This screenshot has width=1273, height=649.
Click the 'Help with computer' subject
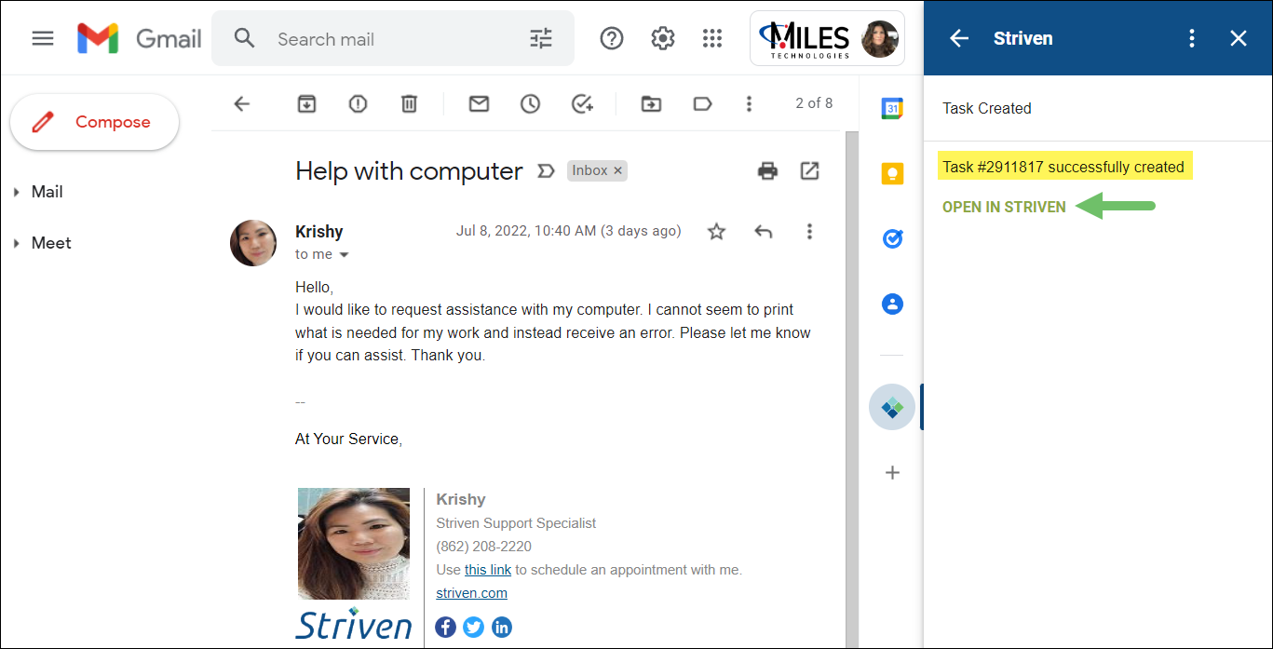point(409,171)
